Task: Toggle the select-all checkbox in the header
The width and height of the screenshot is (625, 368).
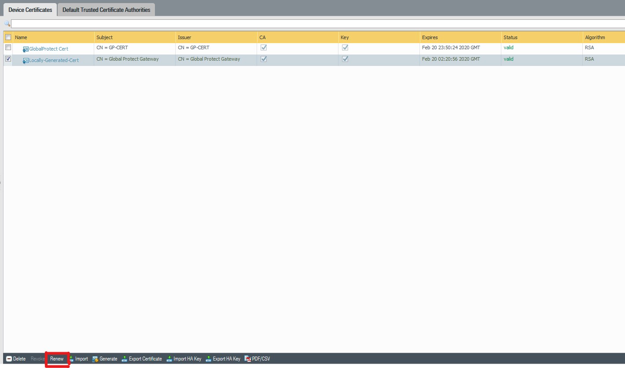Action: pos(8,37)
